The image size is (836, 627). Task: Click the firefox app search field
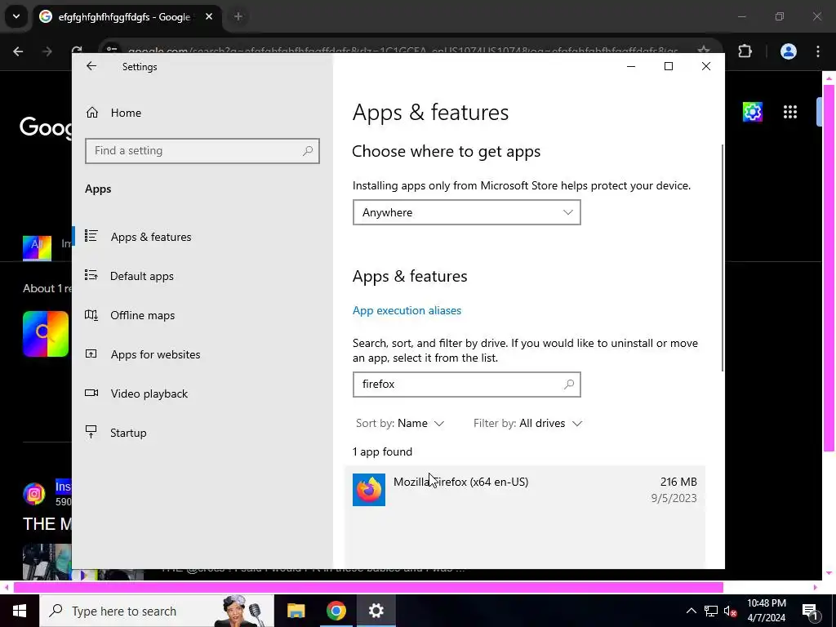coord(466,385)
